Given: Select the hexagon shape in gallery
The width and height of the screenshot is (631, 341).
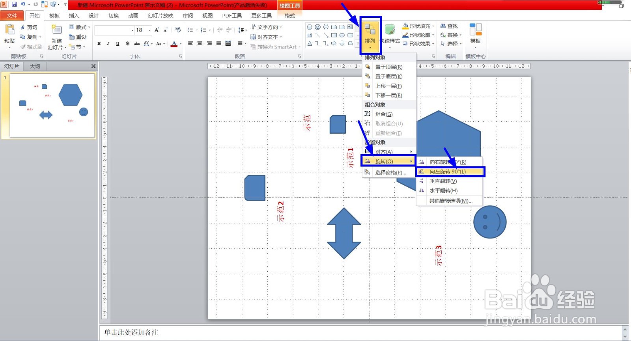Looking at the screenshot, I should 310,27.
